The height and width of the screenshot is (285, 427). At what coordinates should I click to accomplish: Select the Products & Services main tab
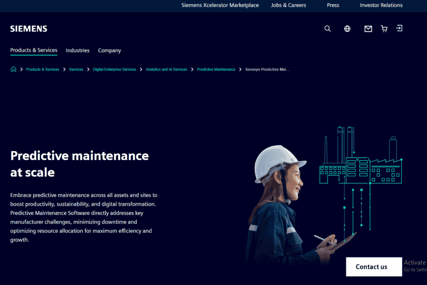pyautogui.click(x=34, y=50)
